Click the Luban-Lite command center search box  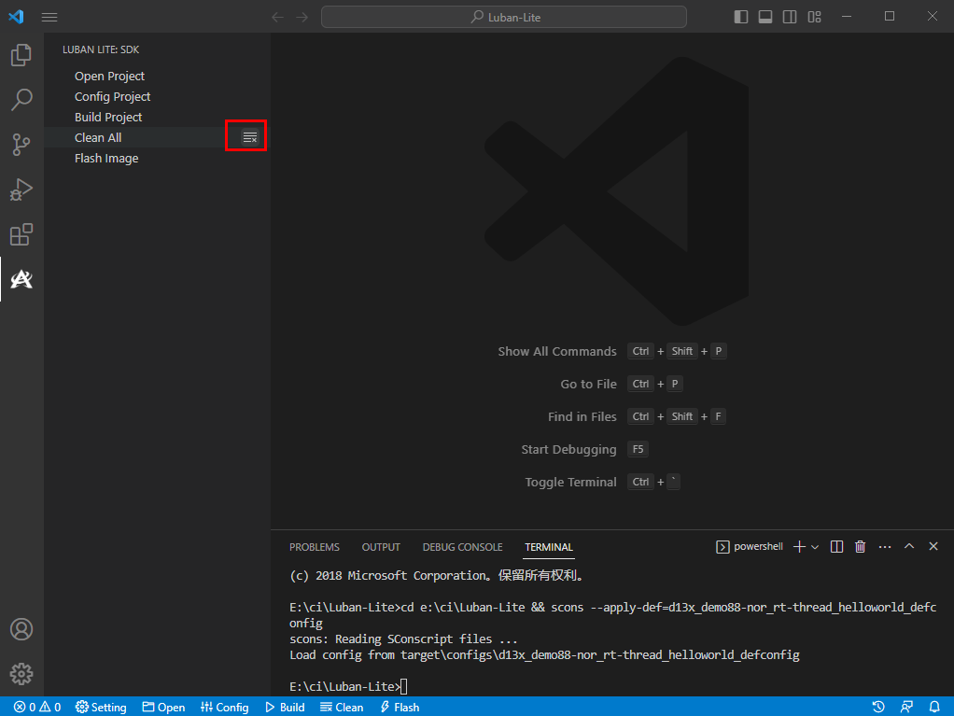[x=504, y=17]
